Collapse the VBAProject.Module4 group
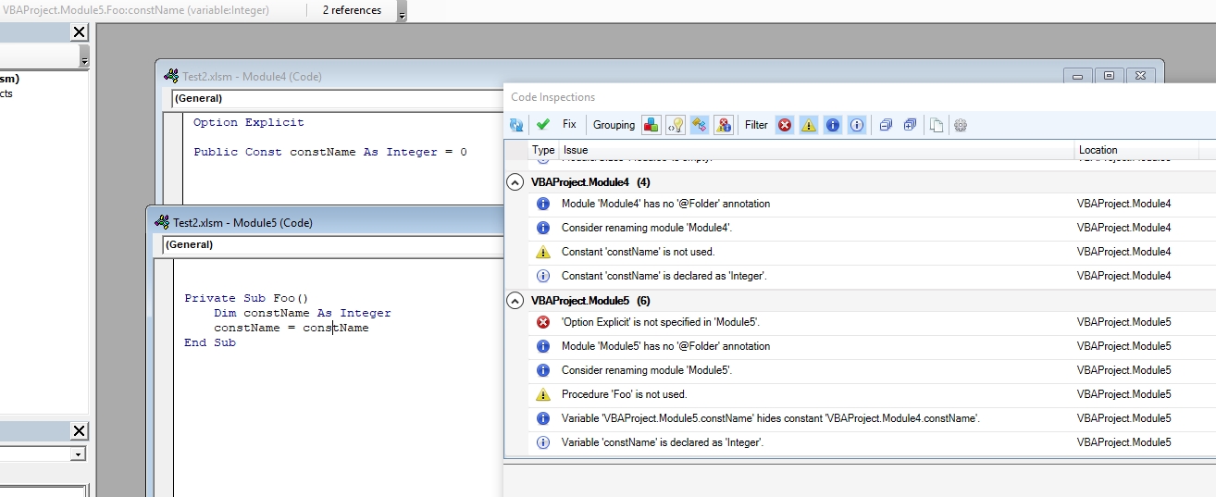 [515, 182]
